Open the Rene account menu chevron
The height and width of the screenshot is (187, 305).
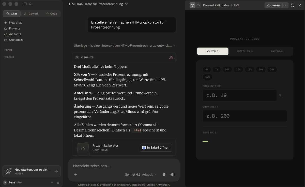tap(52, 183)
